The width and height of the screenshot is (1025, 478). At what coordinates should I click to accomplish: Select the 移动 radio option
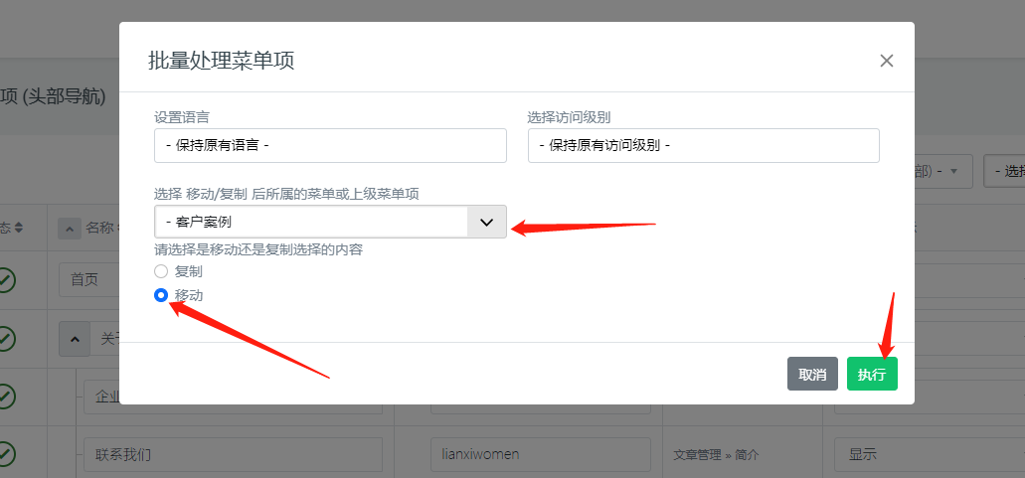tap(161, 295)
